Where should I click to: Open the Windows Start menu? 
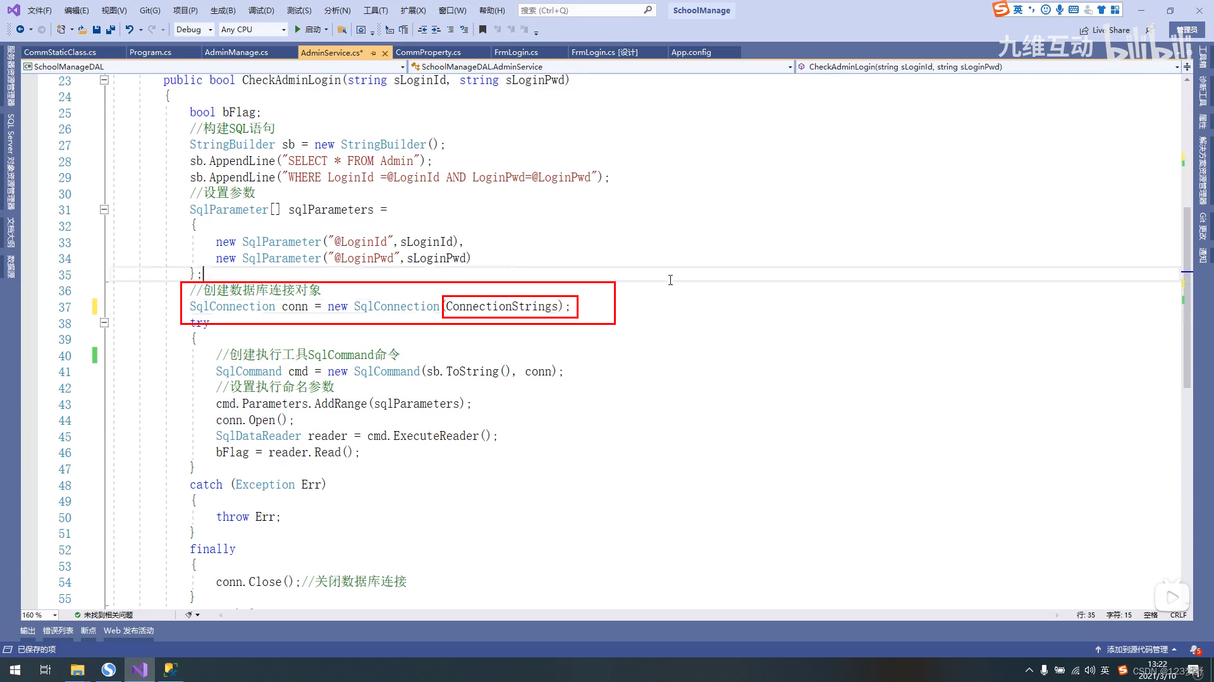point(15,670)
